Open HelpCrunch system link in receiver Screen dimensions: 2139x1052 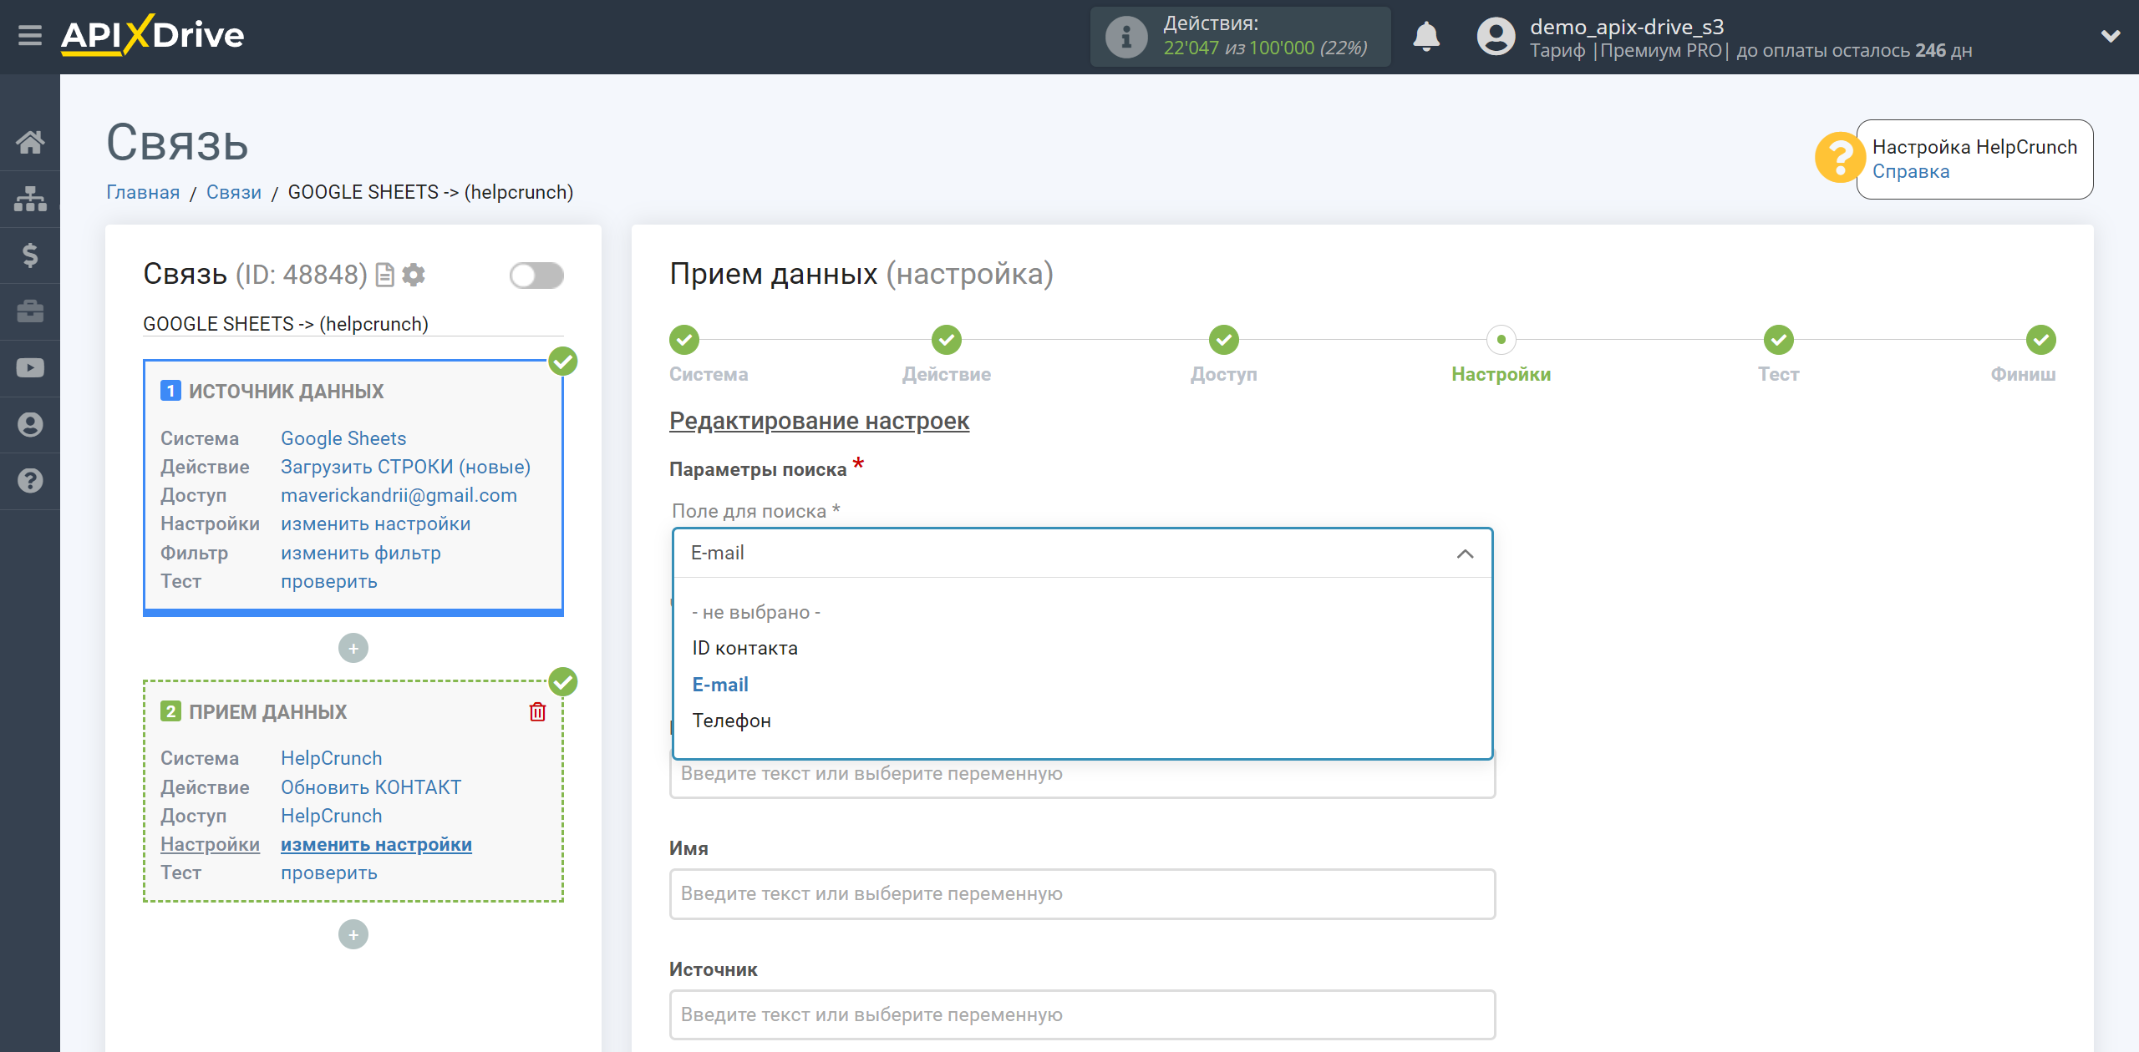(331, 758)
